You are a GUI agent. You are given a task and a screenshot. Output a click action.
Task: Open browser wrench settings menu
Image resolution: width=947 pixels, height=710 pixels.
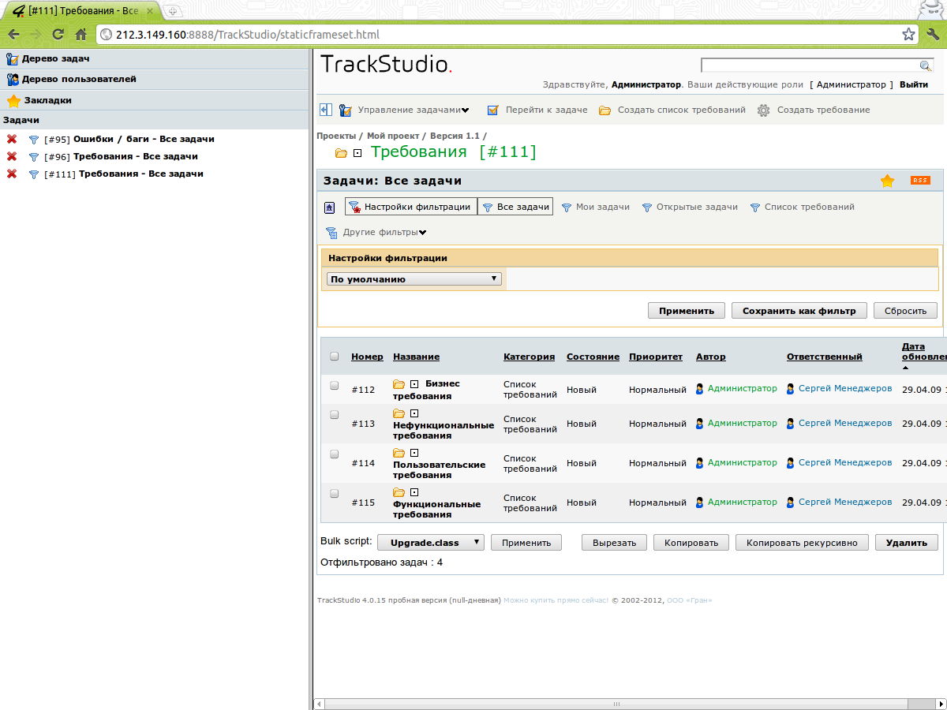[x=932, y=35]
